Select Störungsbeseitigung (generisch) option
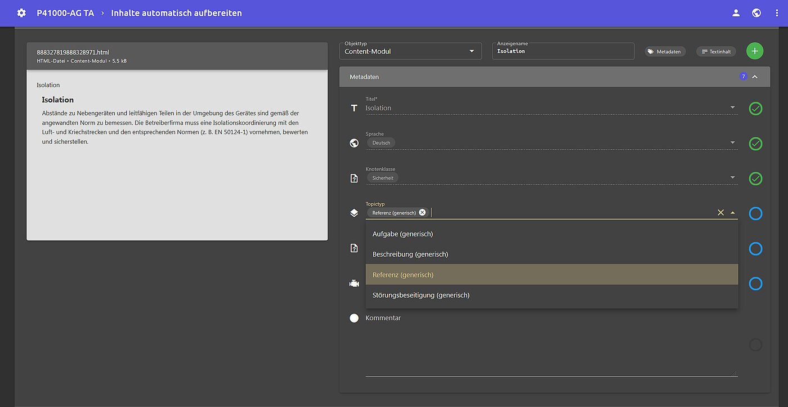 [552, 294]
